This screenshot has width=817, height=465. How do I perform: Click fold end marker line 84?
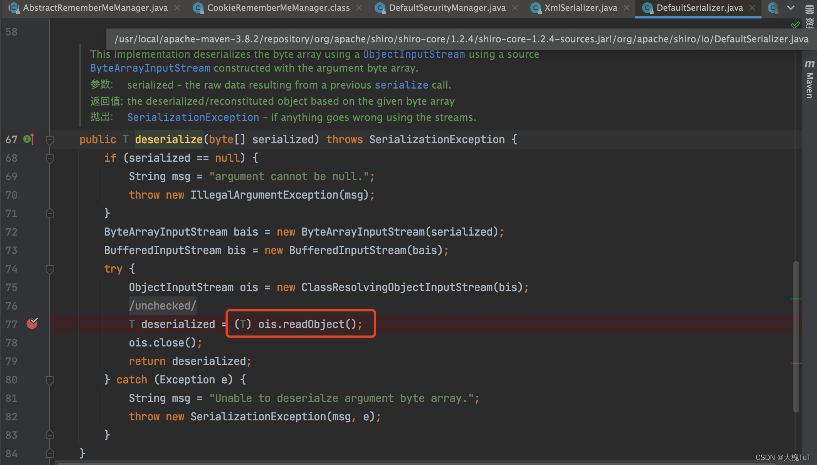point(50,453)
